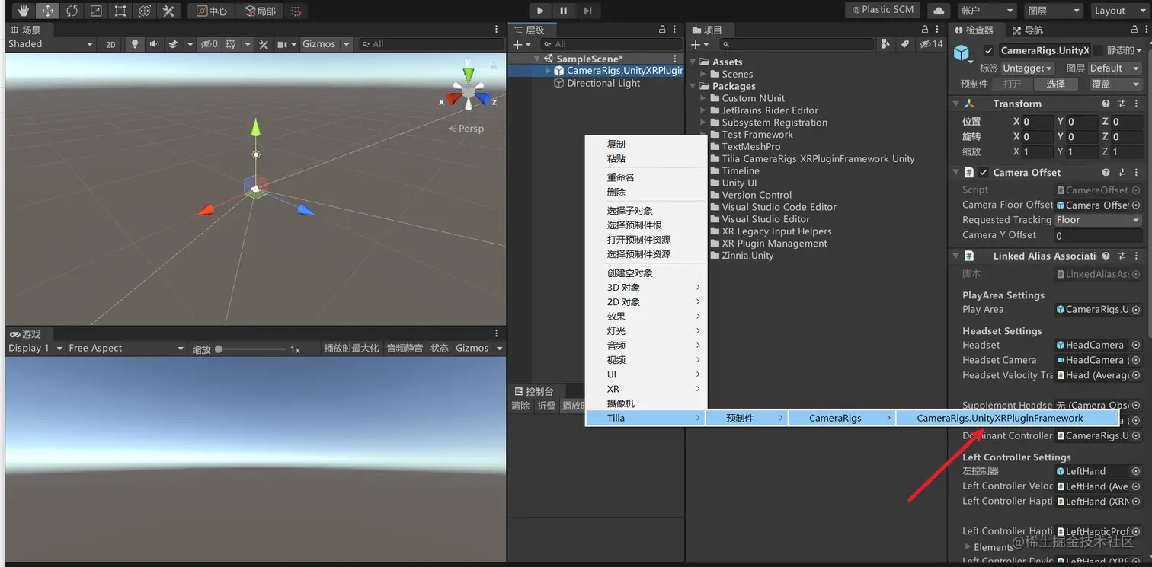Click search by label tag icon in Project
The height and width of the screenshot is (567, 1152).
pos(904,44)
